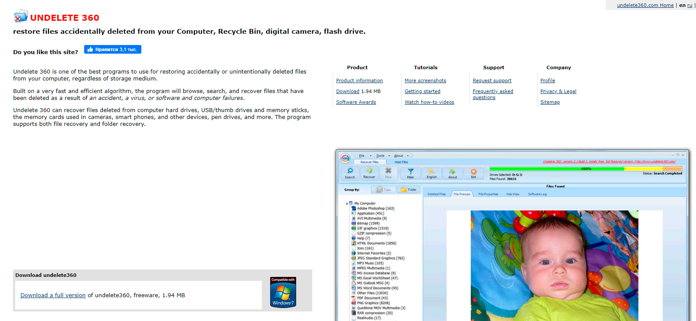Click Download a full version link
Viewport: 696px width, 321px height.
point(53,295)
